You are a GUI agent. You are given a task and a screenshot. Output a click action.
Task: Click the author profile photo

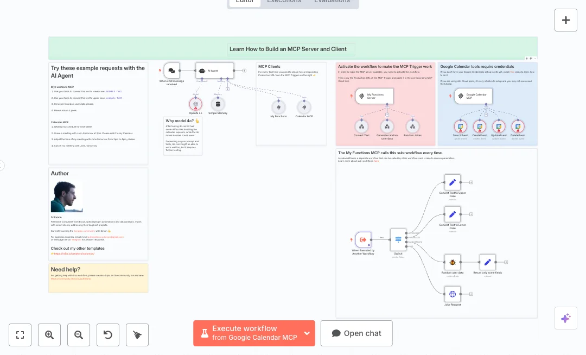point(67,196)
